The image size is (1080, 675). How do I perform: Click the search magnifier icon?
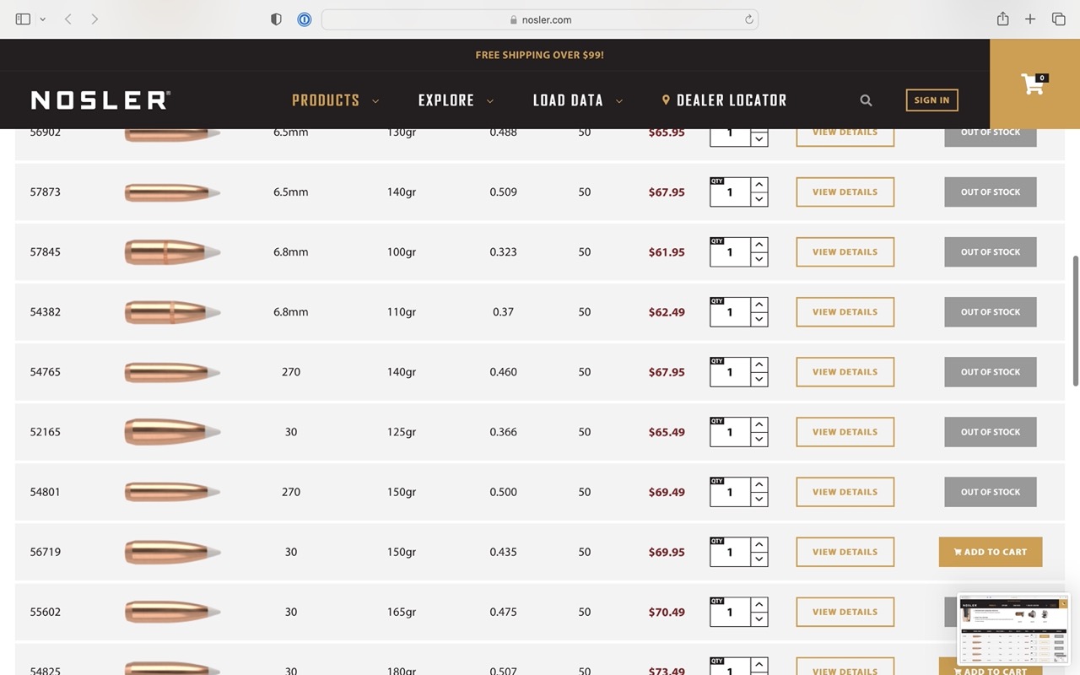pos(866,100)
